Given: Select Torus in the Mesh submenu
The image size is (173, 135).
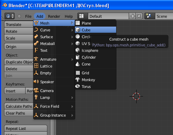Looking at the screenshot, I should point(96,87).
